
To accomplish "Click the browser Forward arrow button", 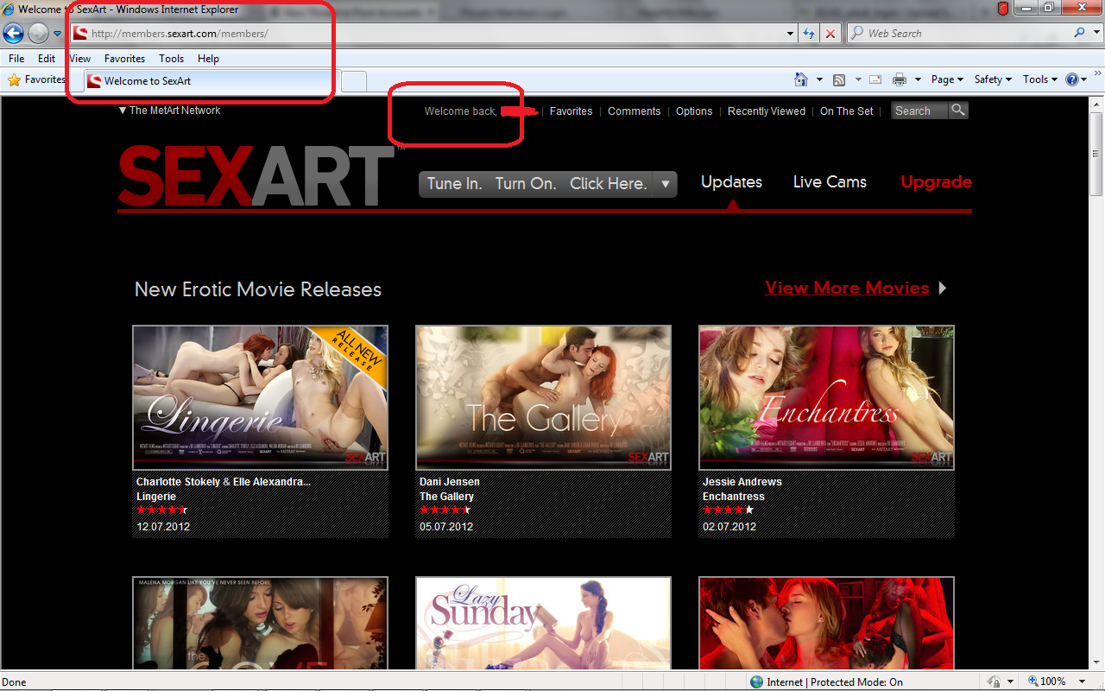I will coord(38,34).
